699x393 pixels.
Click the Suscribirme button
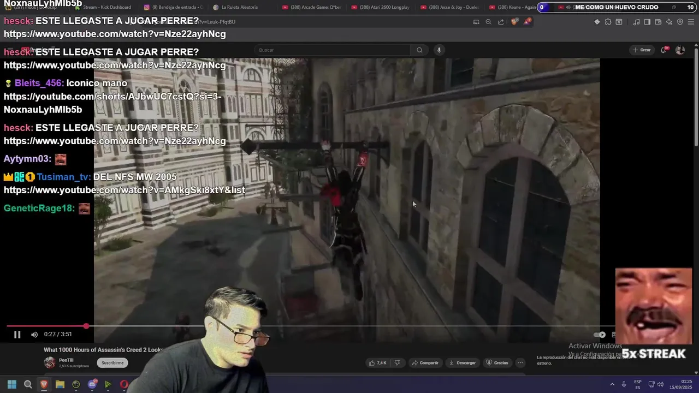(112, 362)
